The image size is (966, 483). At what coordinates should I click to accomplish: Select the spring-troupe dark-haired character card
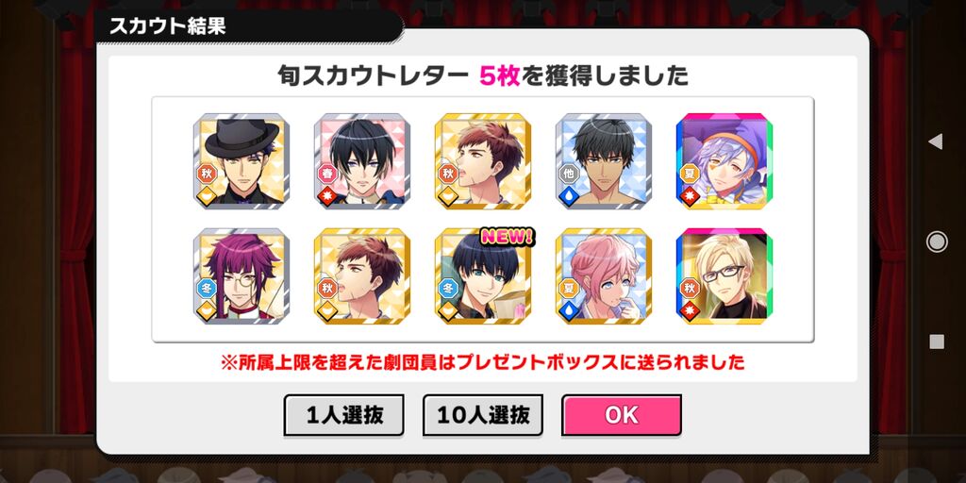pos(362,161)
